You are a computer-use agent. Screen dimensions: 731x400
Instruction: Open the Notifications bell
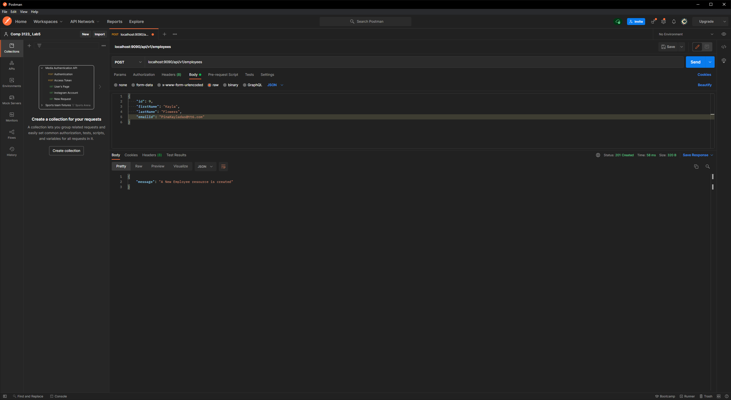pyautogui.click(x=674, y=21)
